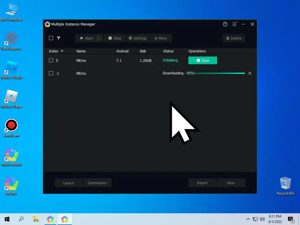
Task: Open the help question mark icon
Action: (x=225, y=24)
